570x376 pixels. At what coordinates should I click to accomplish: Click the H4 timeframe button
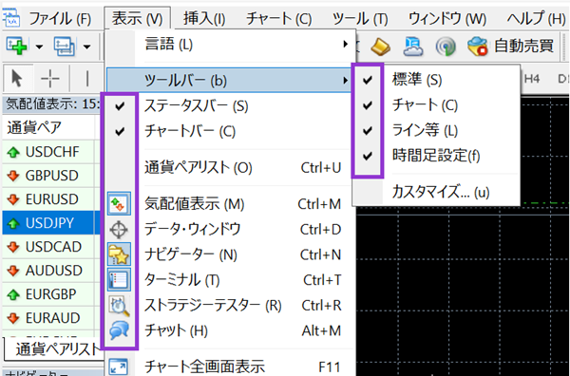click(532, 79)
